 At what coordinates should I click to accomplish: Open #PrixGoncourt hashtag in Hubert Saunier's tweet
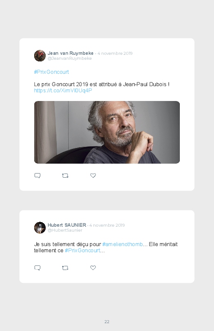point(82,250)
